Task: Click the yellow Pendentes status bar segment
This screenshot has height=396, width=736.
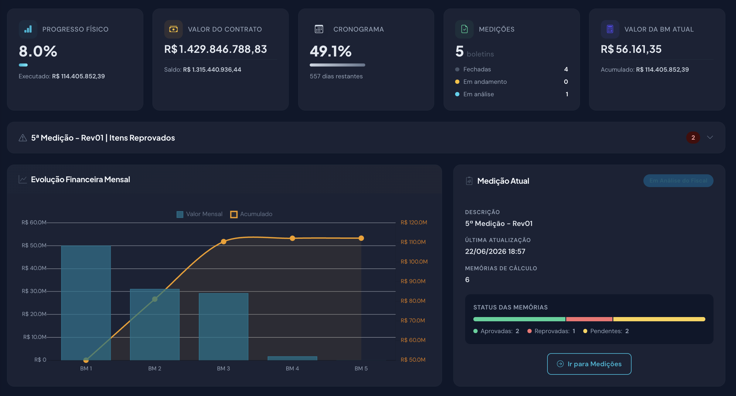Action: pyautogui.click(x=659, y=319)
